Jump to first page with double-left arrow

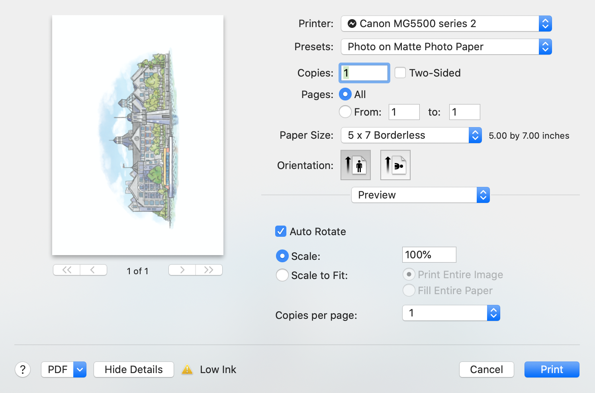click(x=66, y=270)
